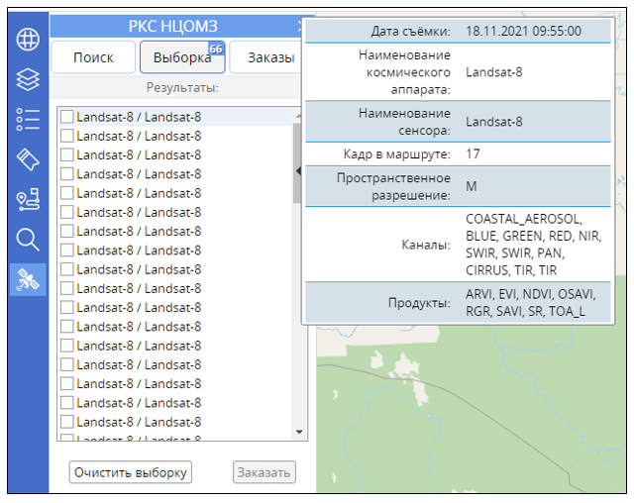Screen dimensions: 634x503
Task: Click the Наименование сенсора value Landsat-8
Action: pos(493,122)
